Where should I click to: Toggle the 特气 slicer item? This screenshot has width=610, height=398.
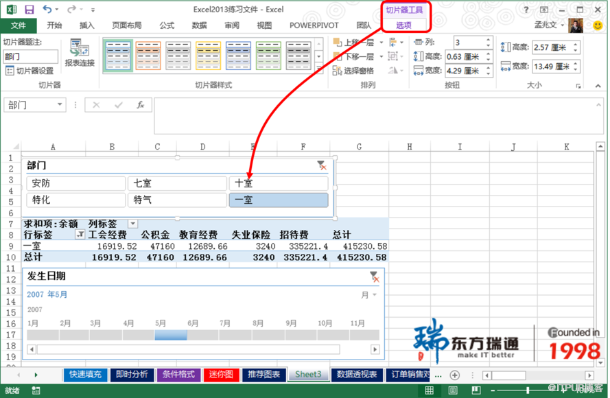177,200
